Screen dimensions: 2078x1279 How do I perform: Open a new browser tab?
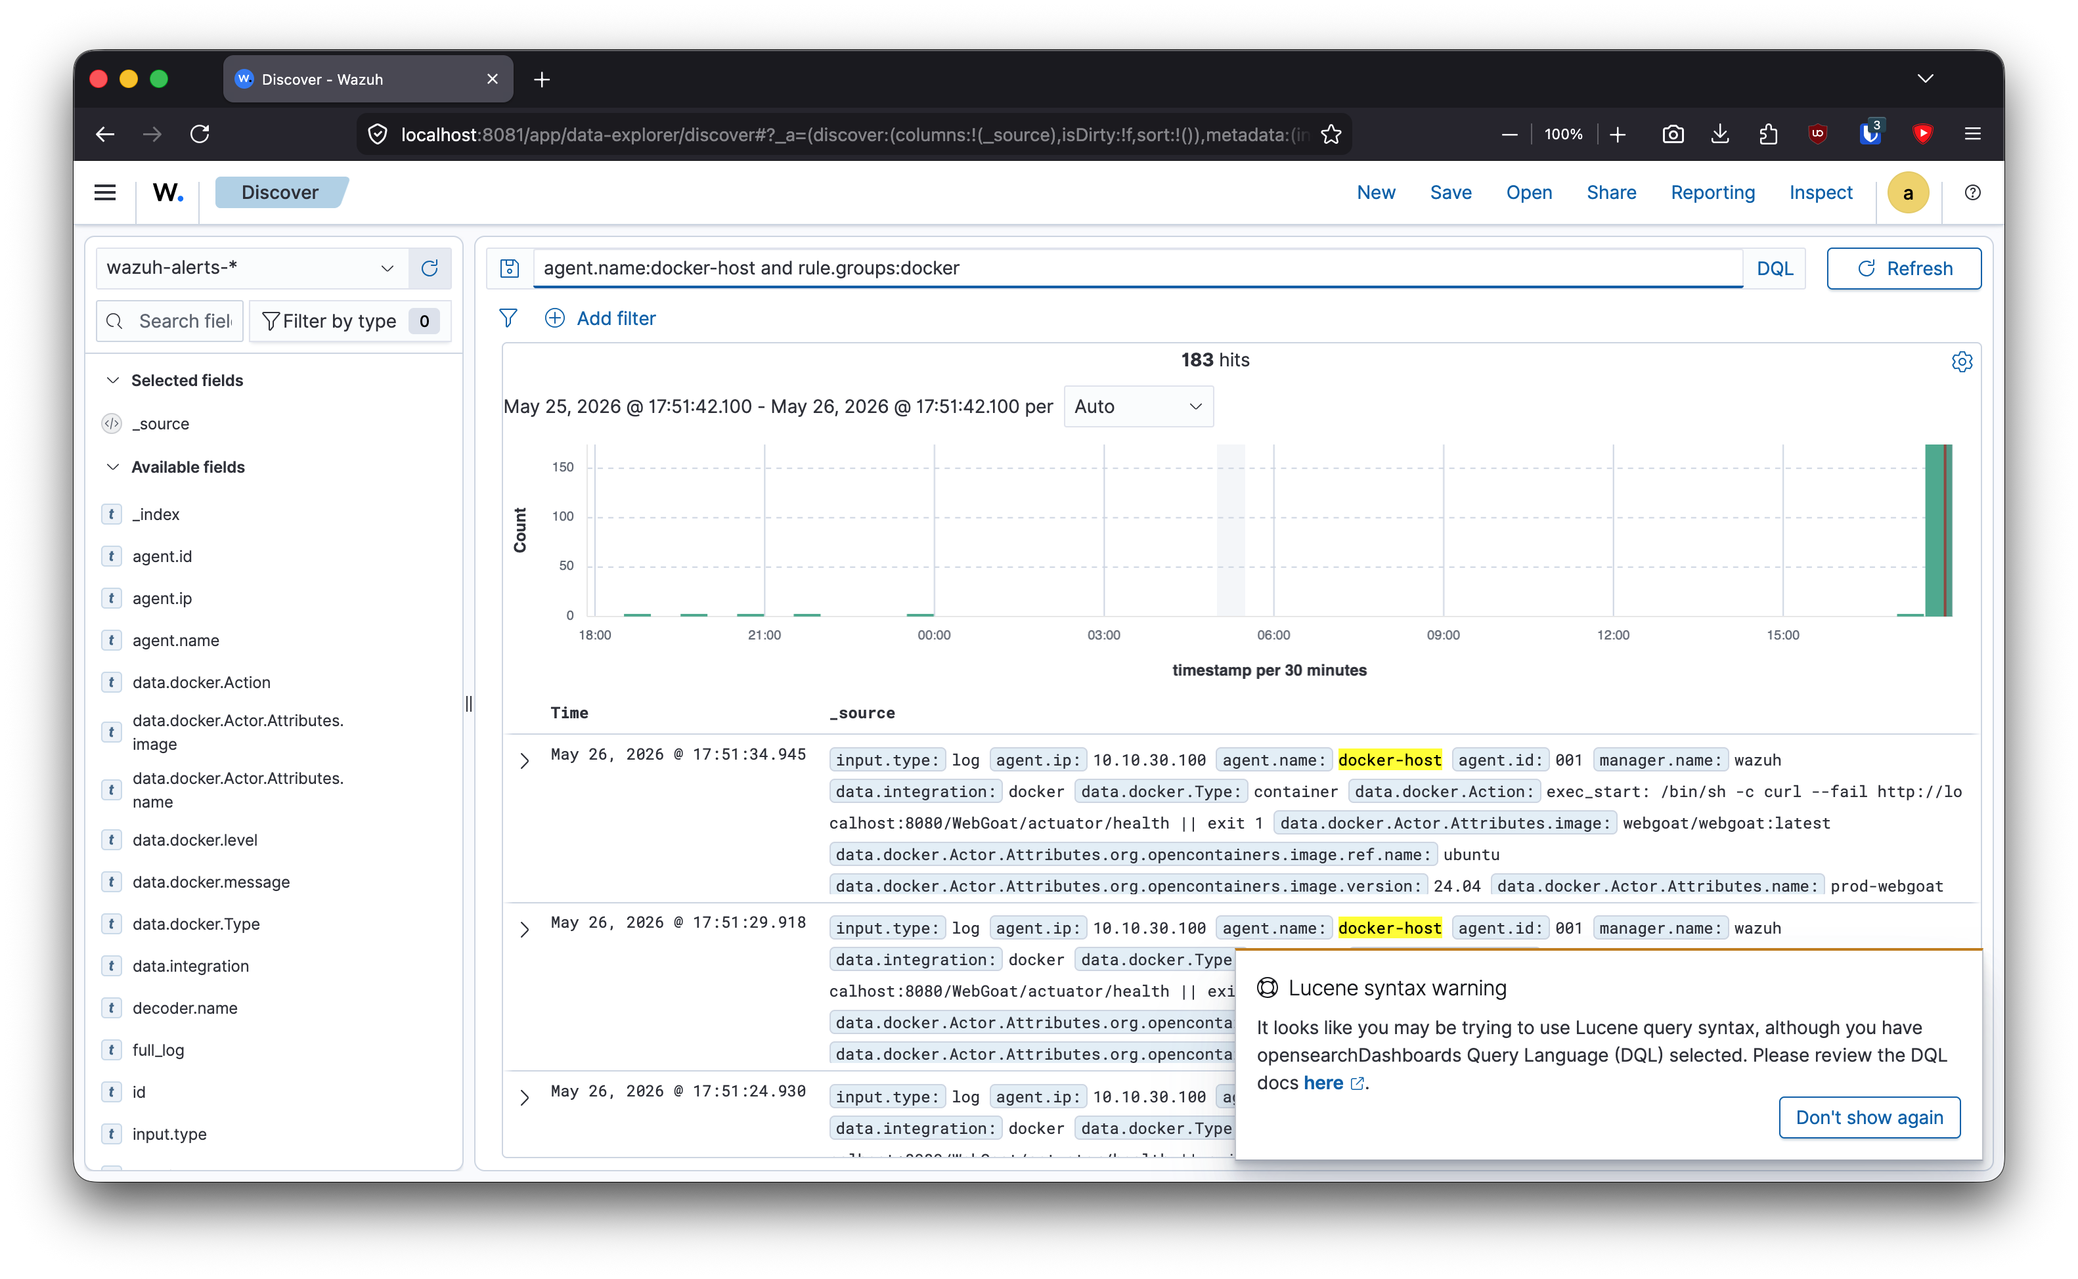pos(542,79)
